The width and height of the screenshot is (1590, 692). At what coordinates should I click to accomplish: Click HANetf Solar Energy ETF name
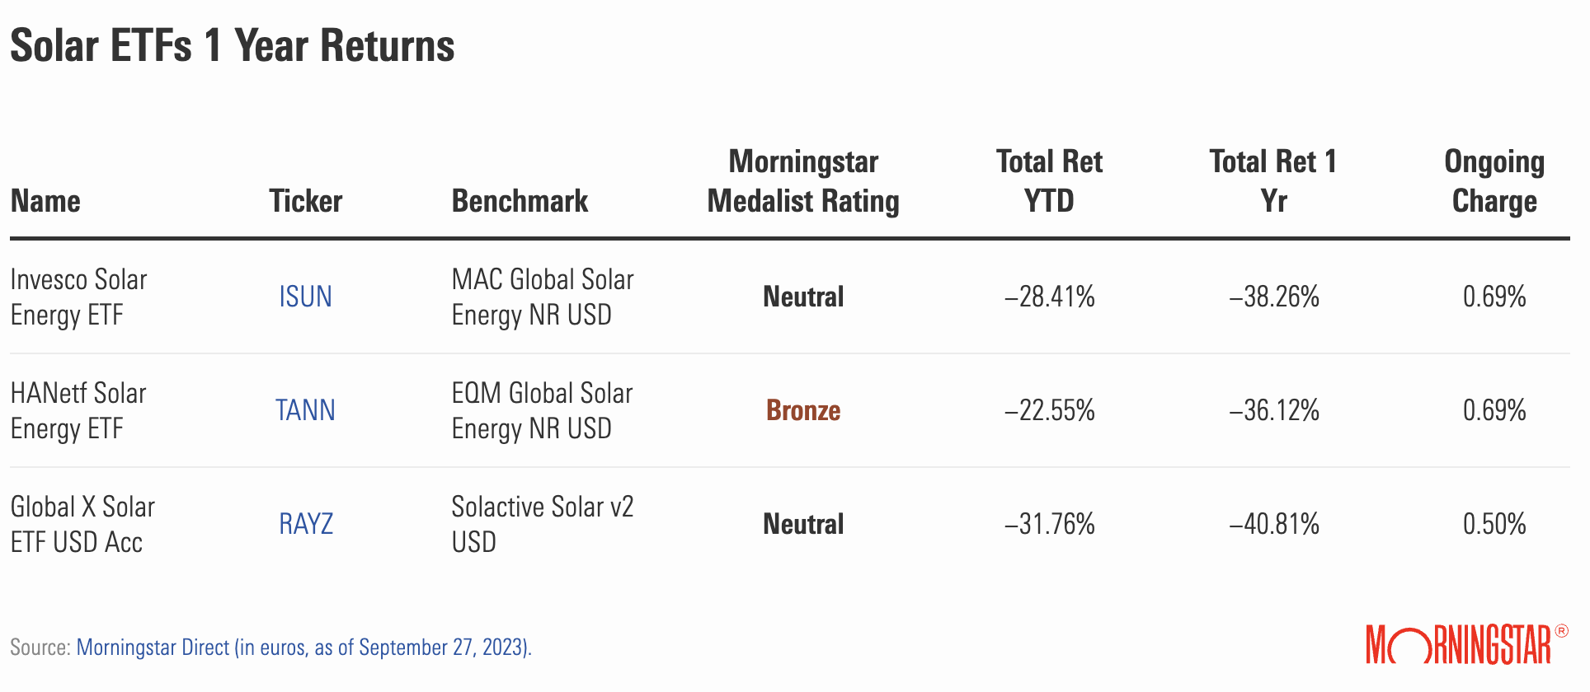(78, 411)
